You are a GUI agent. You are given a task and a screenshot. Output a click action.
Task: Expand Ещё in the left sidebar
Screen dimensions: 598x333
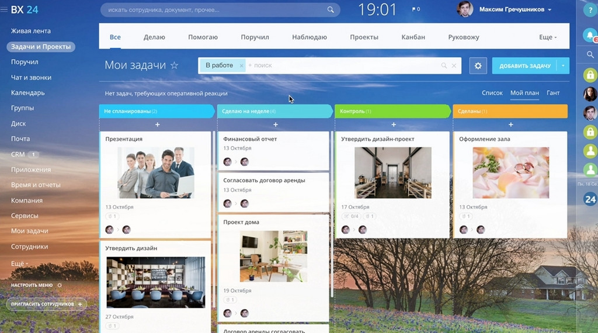click(19, 263)
